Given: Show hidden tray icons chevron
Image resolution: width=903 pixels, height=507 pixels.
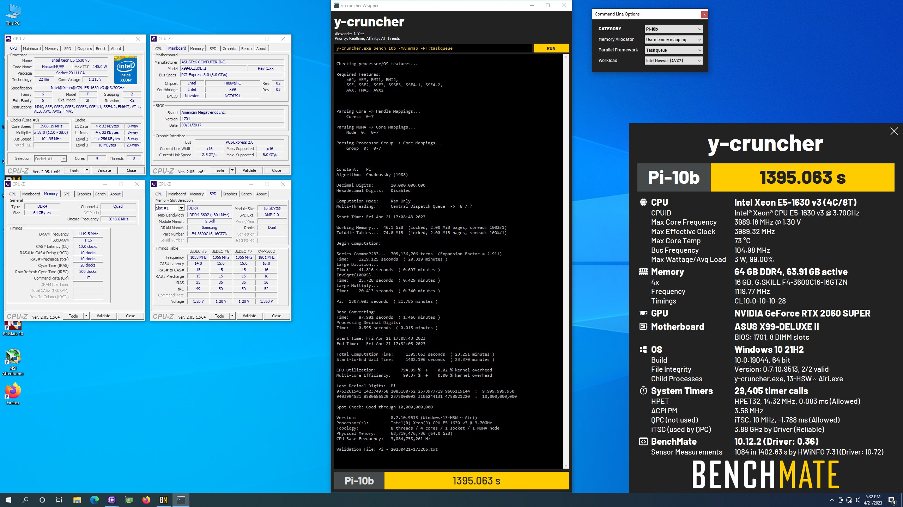Looking at the screenshot, I should click(x=832, y=500).
